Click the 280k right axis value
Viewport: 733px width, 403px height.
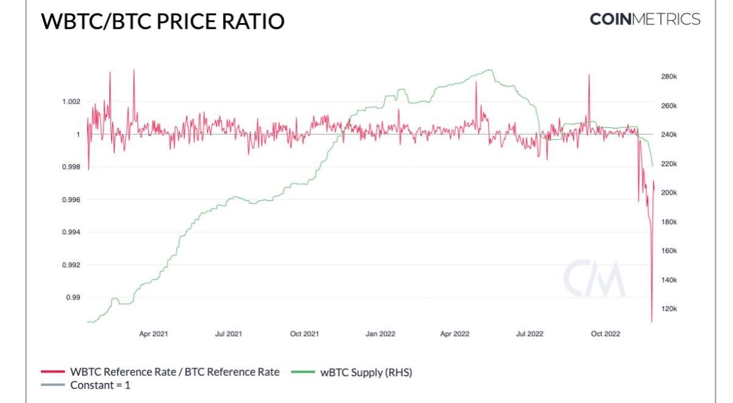click(670, 77)
